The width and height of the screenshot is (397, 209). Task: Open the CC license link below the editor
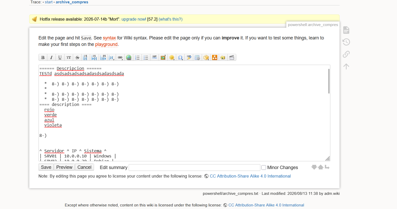[x=250, y=176]
